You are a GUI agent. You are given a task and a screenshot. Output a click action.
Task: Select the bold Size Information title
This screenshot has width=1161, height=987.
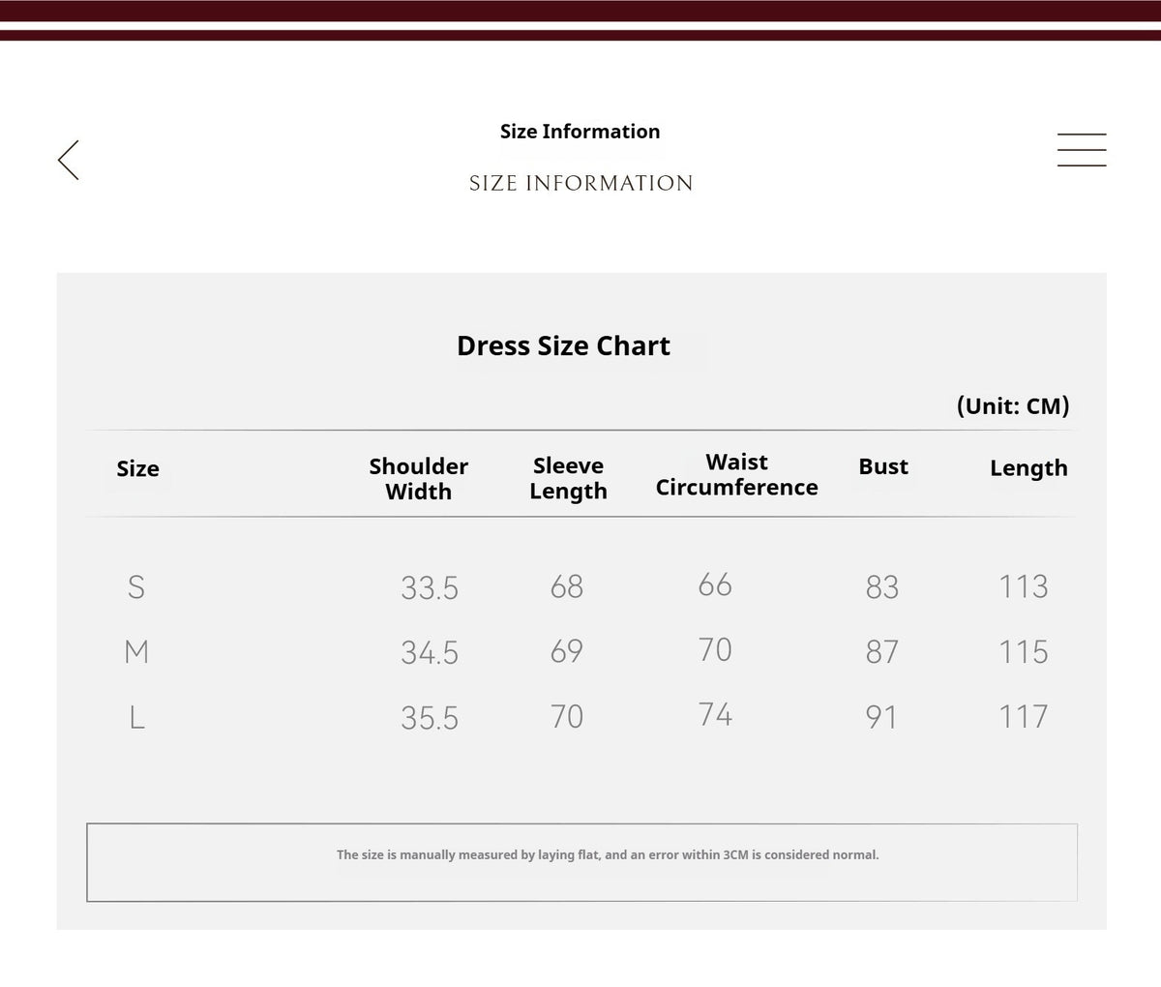click(x=580, y=132)
